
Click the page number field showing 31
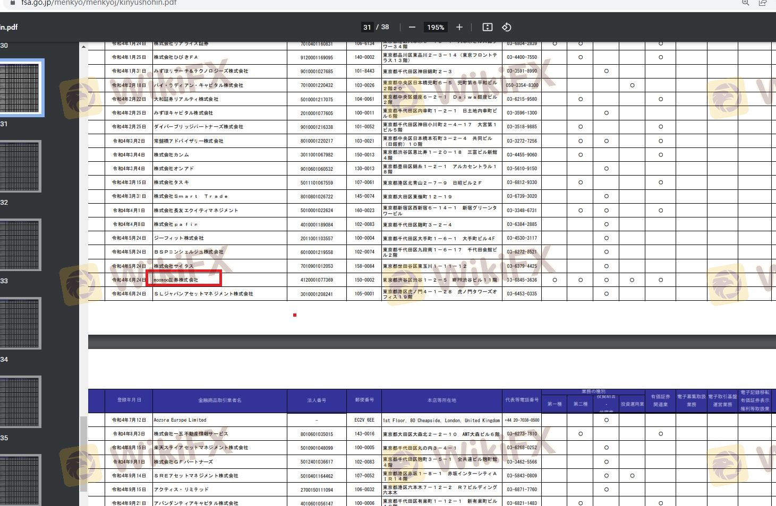click(367, 27)
